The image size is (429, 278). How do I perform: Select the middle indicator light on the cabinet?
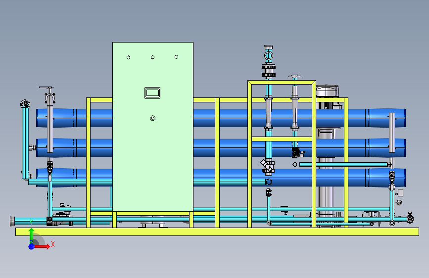coord(153,57)
